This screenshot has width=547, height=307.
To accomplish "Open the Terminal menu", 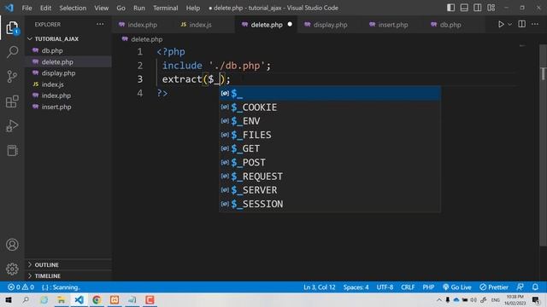I will 165,8.
